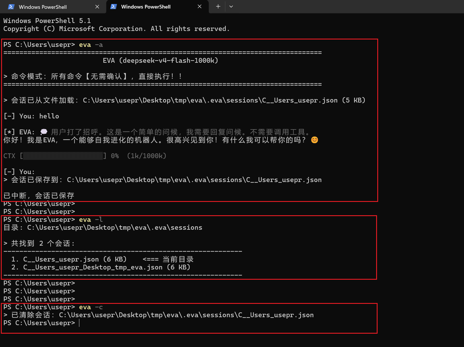Switch to the first Windows PowerShell tab
Viewport: 464px width, 347px height.
[x=53, y=7]
